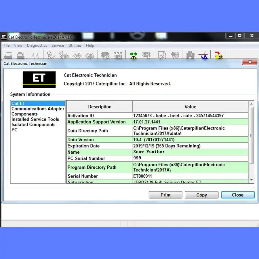Click the Close button in dialog
This screenshot has width=259, height=259.
pyautogui.click(x=238, y=195)
